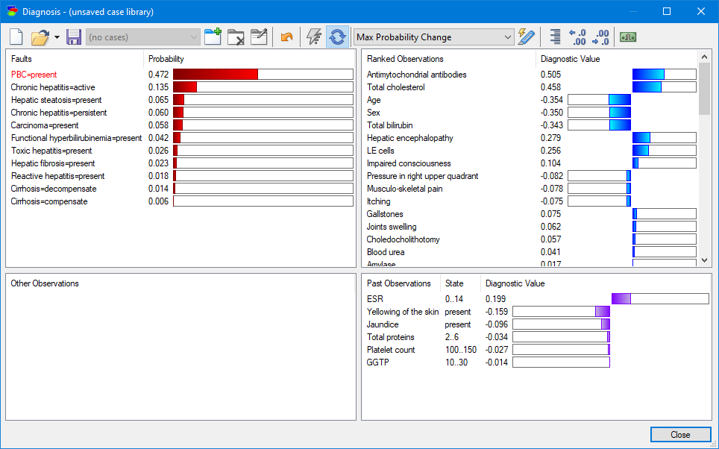Screen dimensions: 719x449
Task: Select the Total cholesterol observation
Action: pyautogui.click(x=396, y=87)
